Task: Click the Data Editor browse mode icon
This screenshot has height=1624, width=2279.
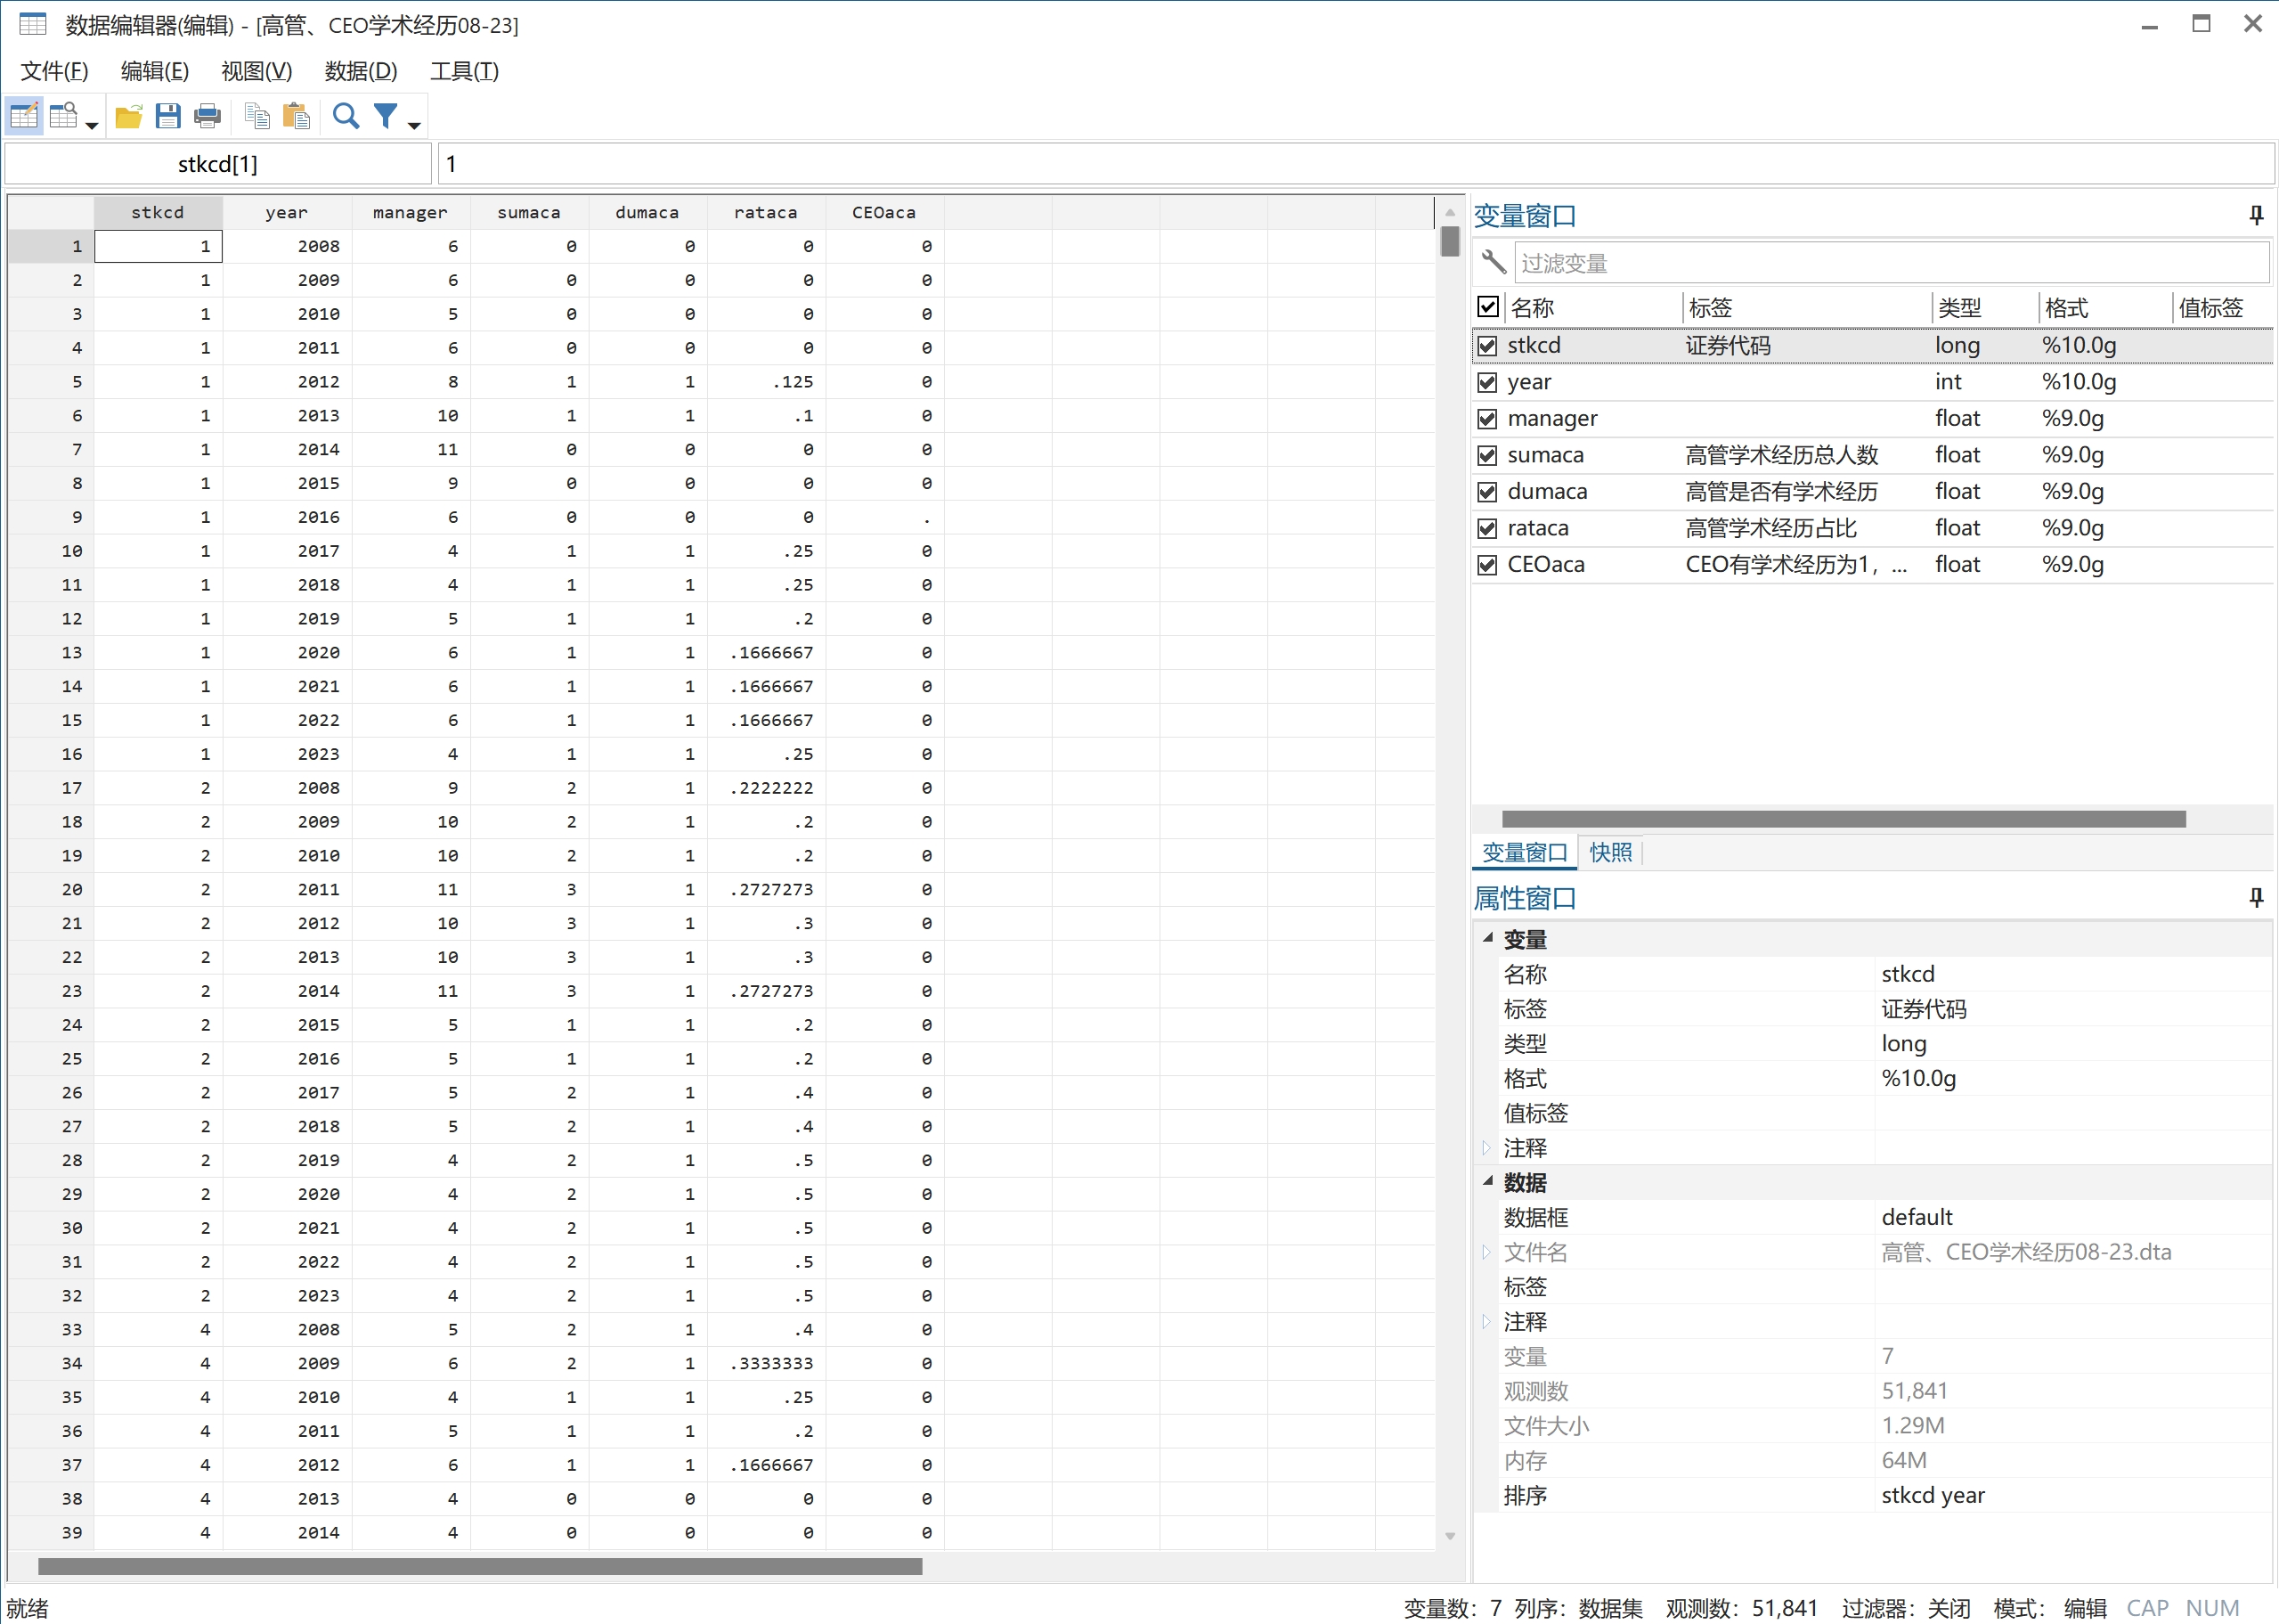Action: pyautogui.click(x=64, y=116)
